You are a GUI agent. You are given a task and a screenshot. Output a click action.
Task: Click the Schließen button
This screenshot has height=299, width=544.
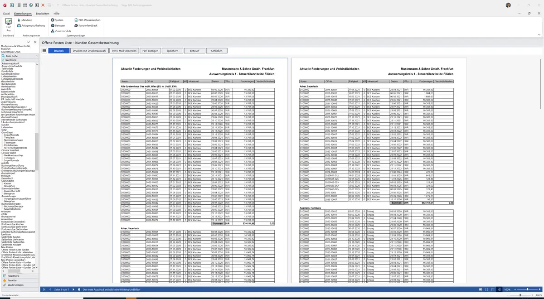click(x=217, y=51)
